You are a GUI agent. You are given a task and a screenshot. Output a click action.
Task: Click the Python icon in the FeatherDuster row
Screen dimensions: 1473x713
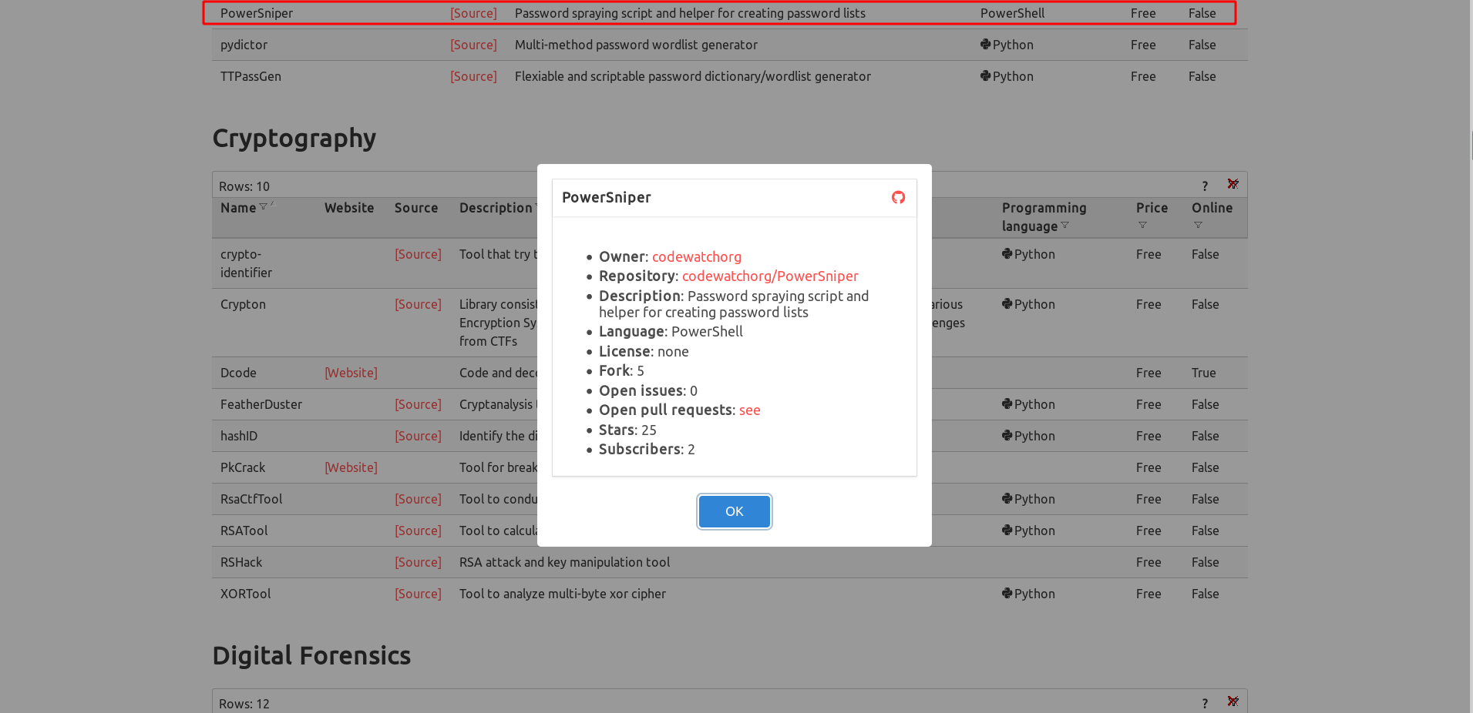click(x=1007, y=404)
